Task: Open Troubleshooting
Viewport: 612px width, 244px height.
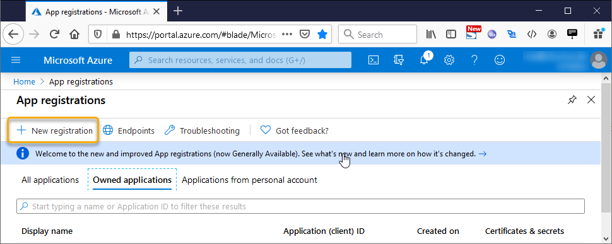Action: [x=202, y=131]
